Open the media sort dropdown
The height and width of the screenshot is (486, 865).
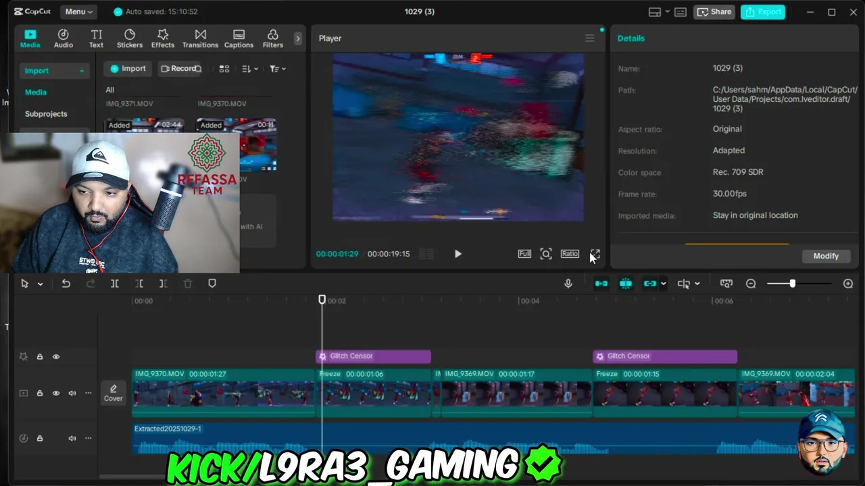point(249,69)
